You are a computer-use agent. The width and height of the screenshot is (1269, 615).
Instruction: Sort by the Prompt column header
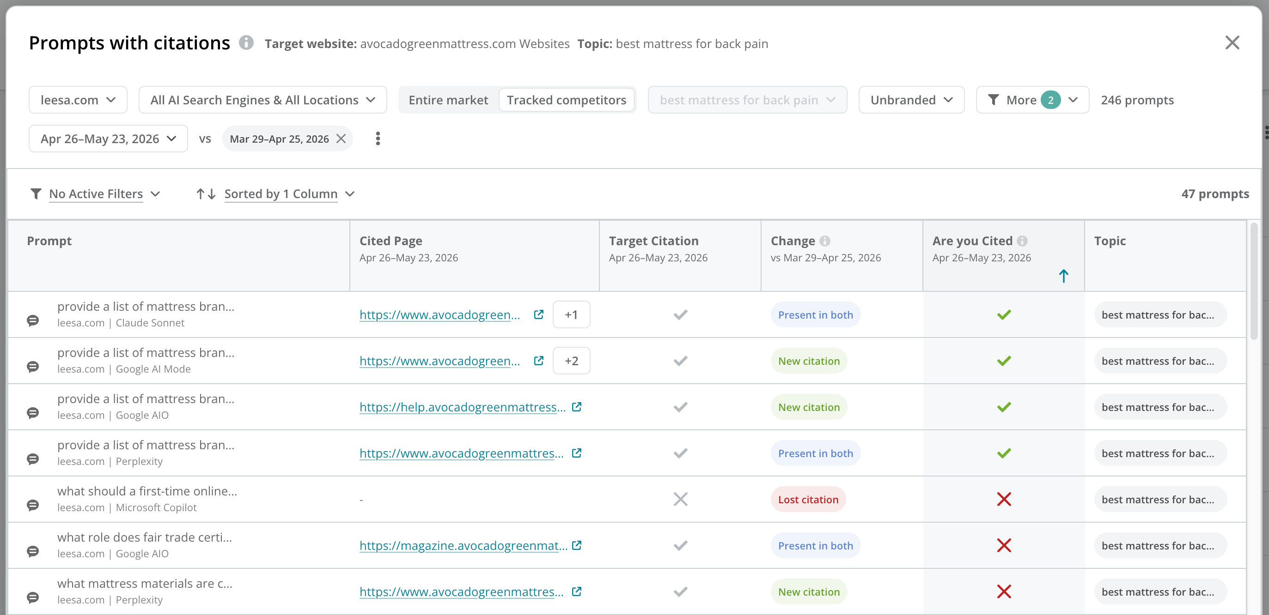(49, 241)
